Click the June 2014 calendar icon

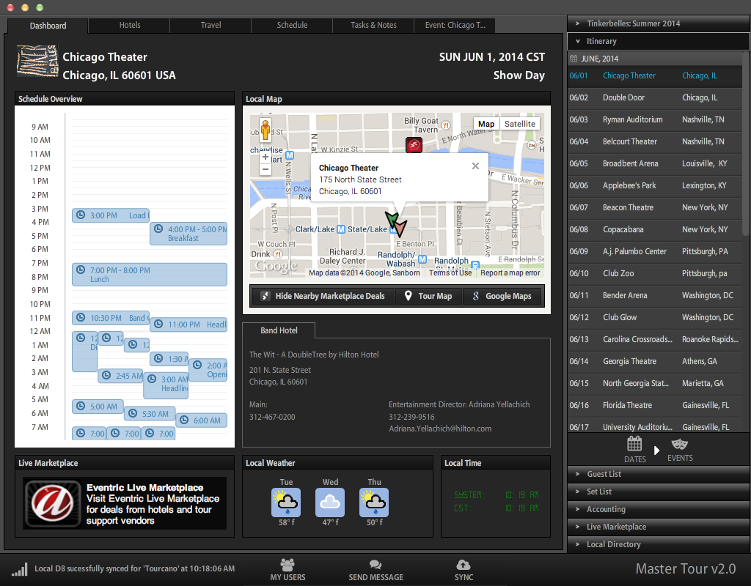coord(574,59)
